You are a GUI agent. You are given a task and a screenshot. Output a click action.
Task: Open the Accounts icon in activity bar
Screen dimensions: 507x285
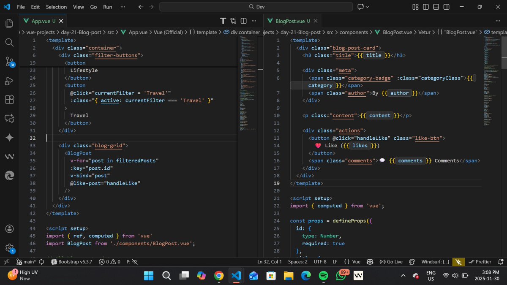coord(9,228)
